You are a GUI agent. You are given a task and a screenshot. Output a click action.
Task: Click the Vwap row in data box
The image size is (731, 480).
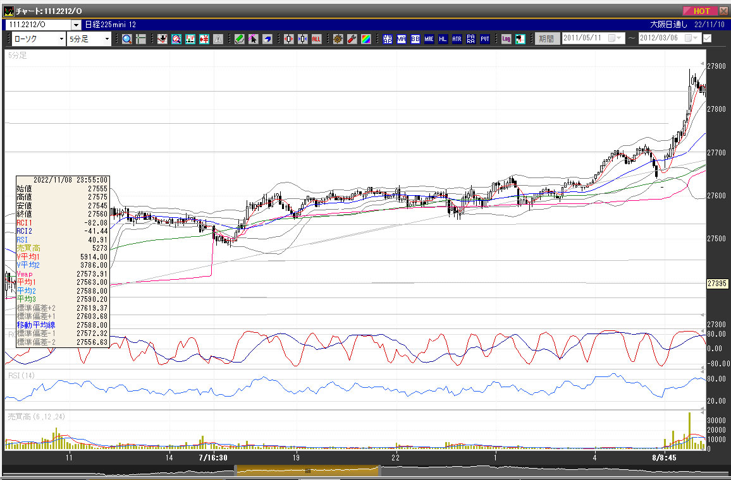63,273
